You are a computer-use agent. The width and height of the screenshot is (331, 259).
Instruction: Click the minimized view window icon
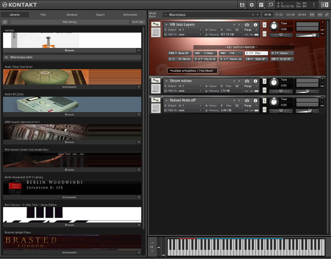point(271,5)
